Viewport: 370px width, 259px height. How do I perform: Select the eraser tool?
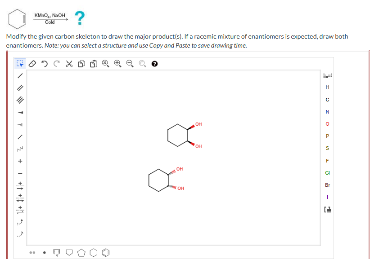click(x=32, y=63)
